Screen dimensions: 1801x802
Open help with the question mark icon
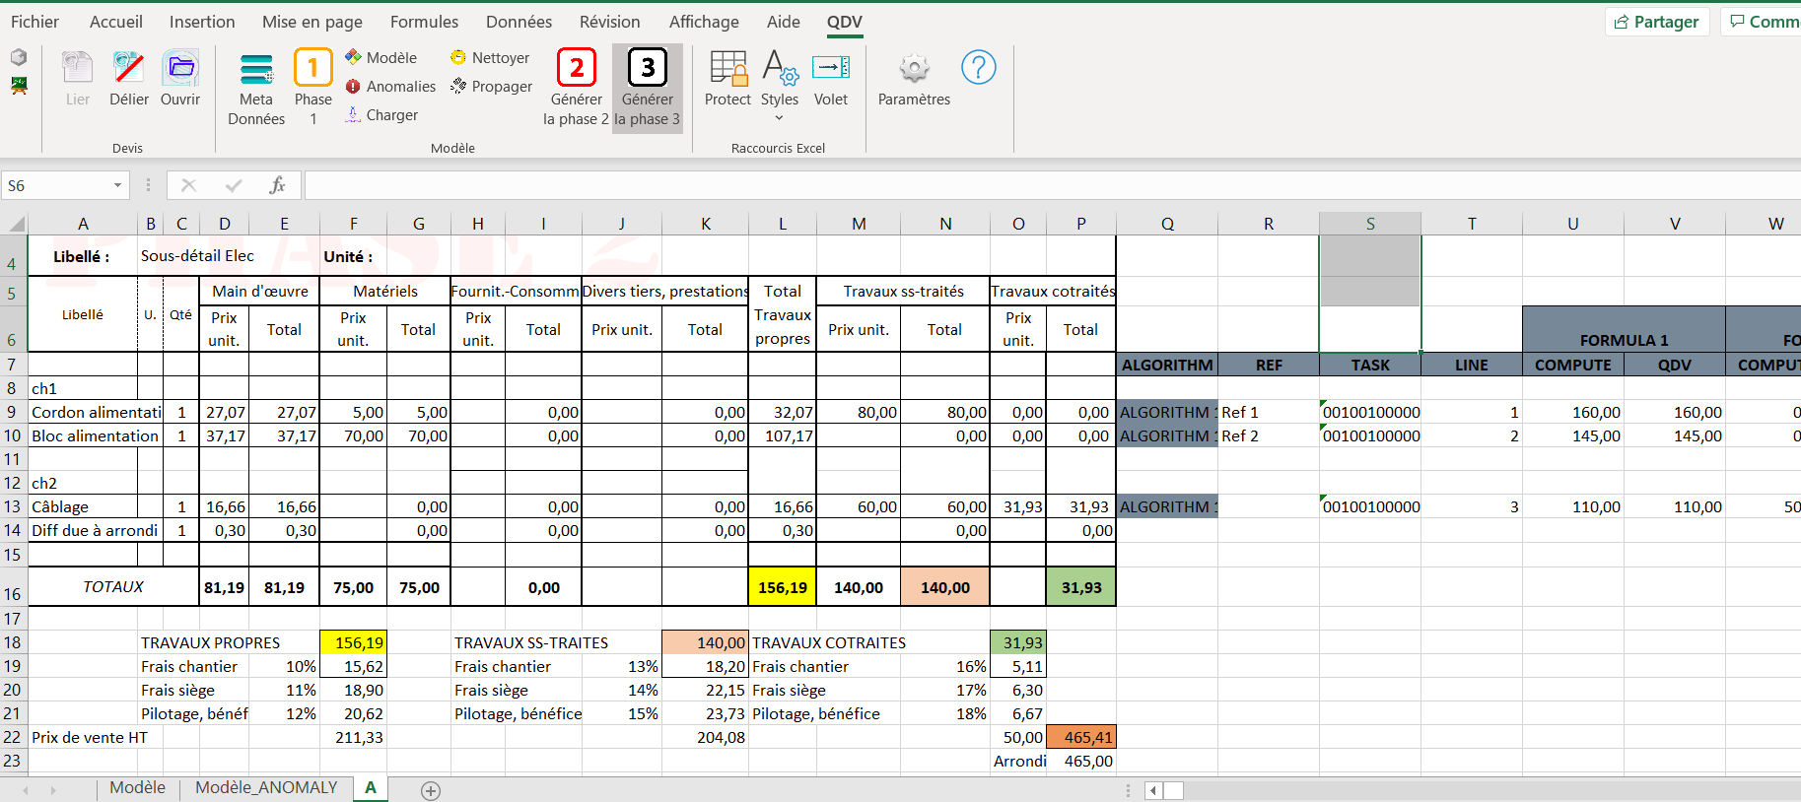click(978, 68)
